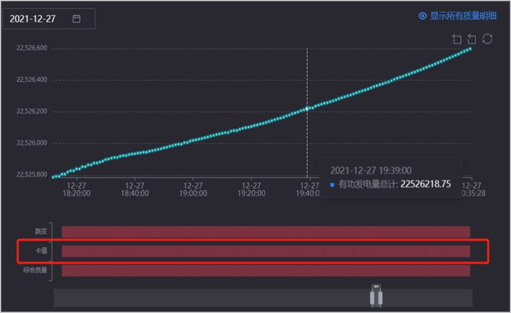Click the highlighted data point on dashed line
The height and width of the screenshot is (313, 511).
click(307, 108)
